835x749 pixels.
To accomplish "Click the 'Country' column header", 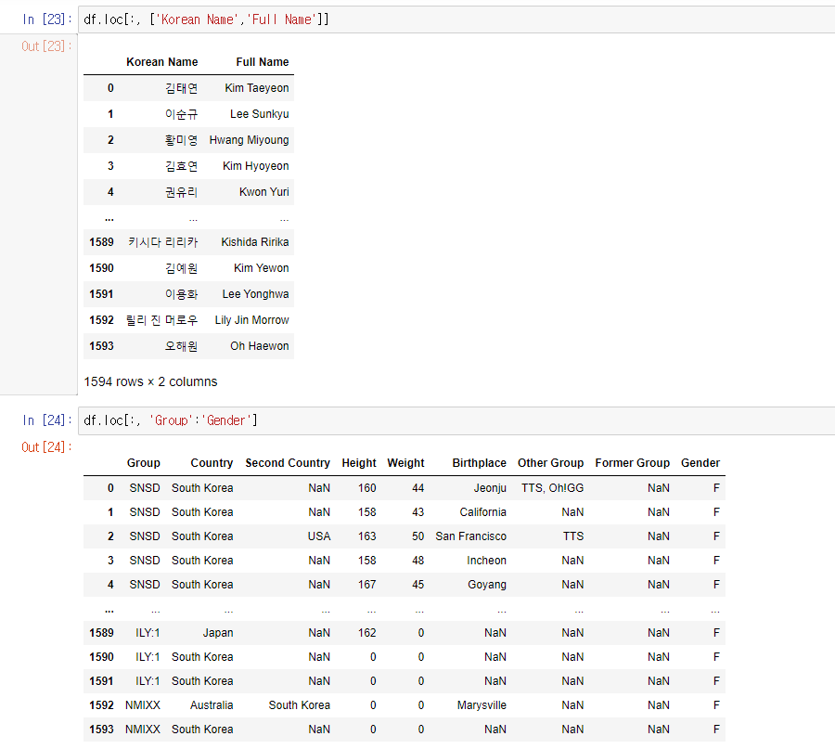I will point(212,463).
